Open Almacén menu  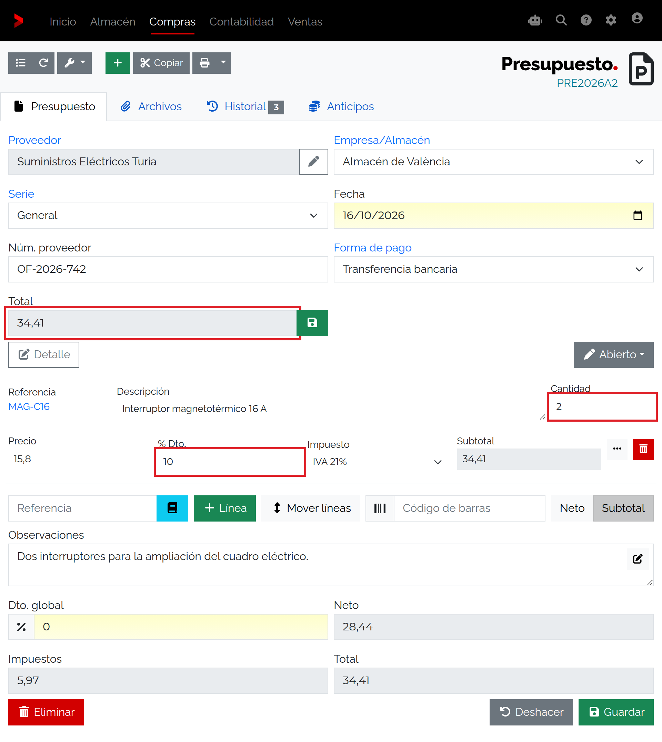point(113,22)
